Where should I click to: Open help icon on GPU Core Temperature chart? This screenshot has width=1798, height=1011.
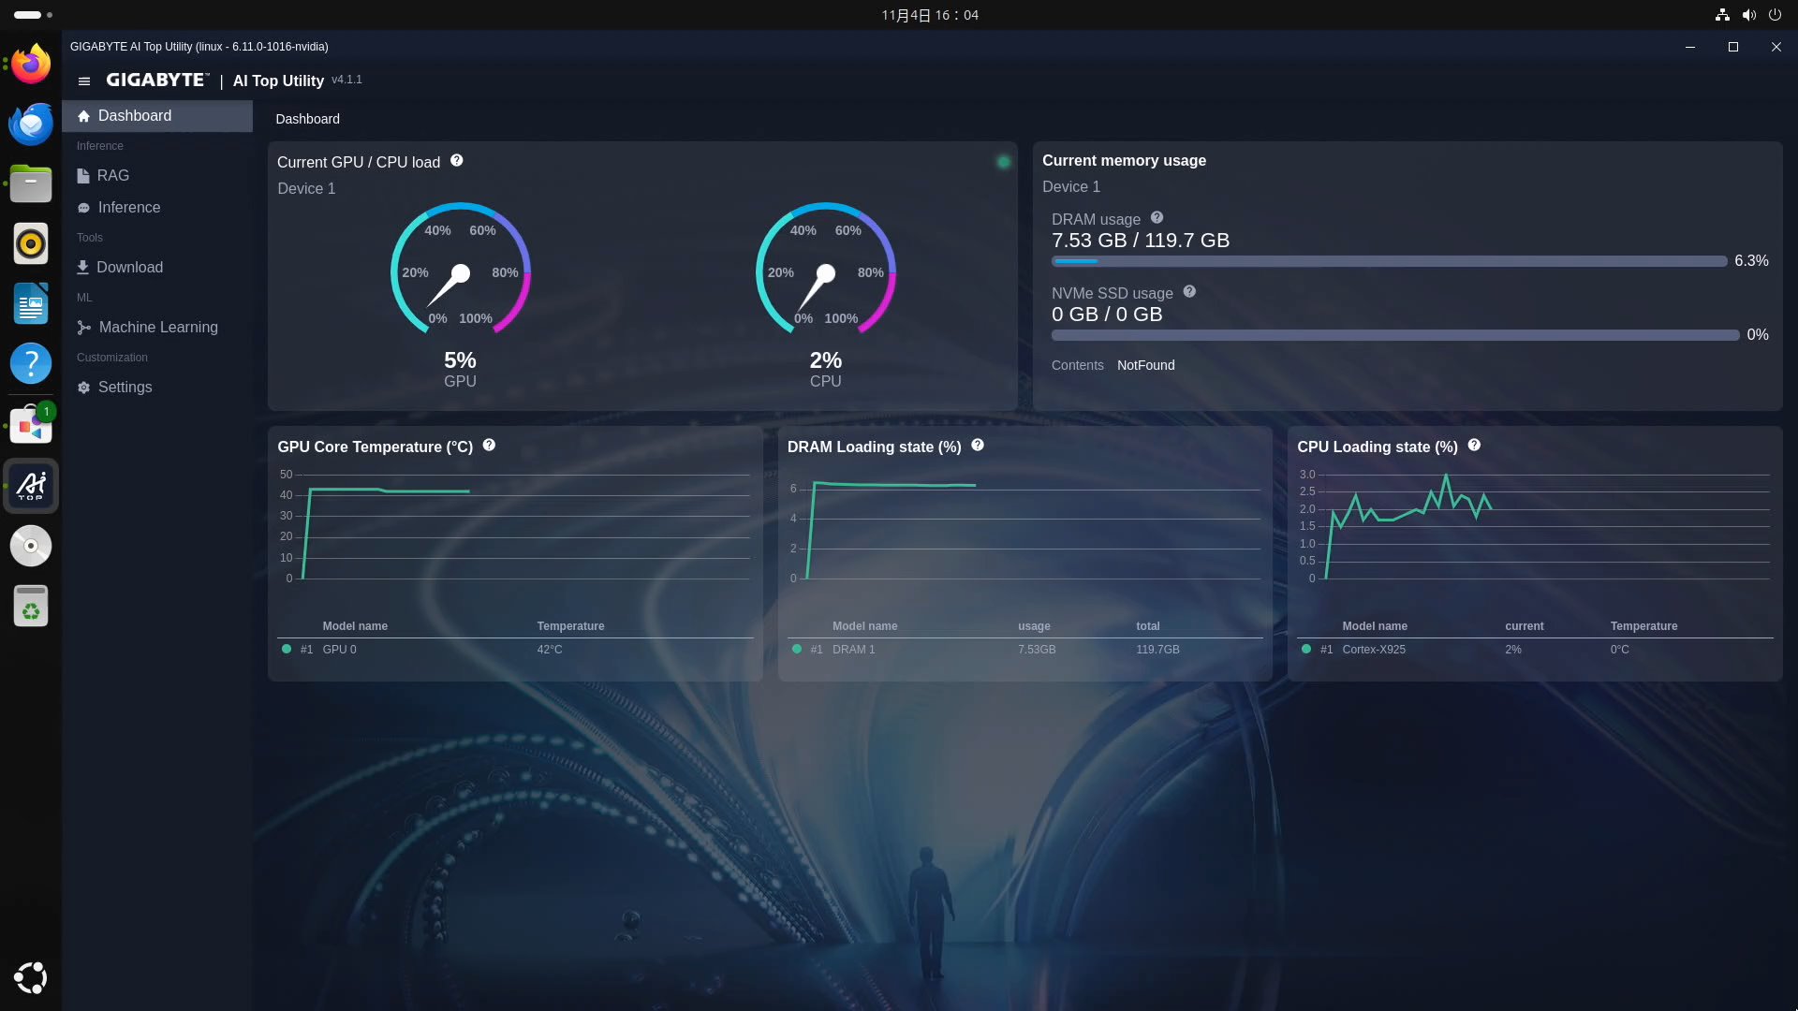point(489,445)
